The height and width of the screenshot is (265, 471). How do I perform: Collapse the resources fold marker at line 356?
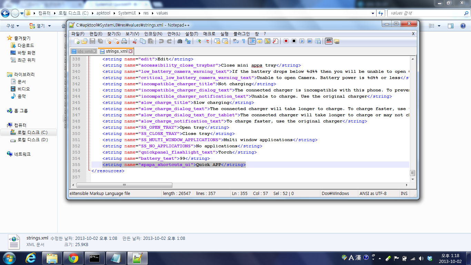point(89,171)
